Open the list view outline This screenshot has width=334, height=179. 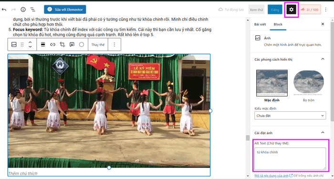(x=32, y=10)
